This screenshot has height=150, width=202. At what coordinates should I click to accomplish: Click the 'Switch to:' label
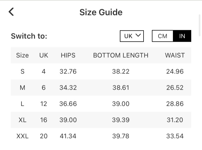[x=29, y=36]
